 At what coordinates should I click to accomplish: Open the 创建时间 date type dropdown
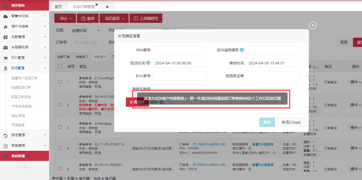click(x=85, y=31)
